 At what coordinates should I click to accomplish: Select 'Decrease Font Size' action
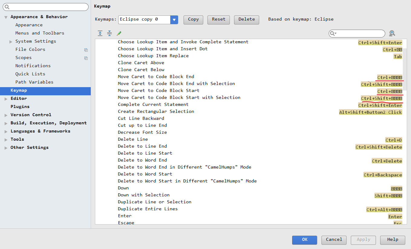click(x=142, y=133)
